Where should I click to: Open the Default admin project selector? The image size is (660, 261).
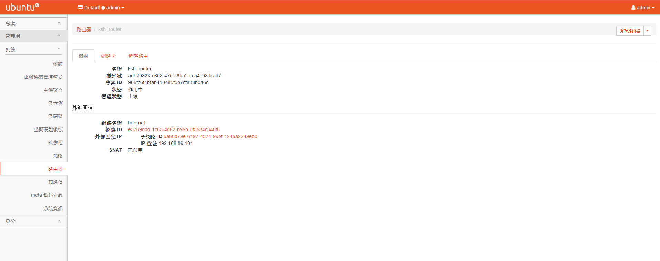[x=101, y=8]
